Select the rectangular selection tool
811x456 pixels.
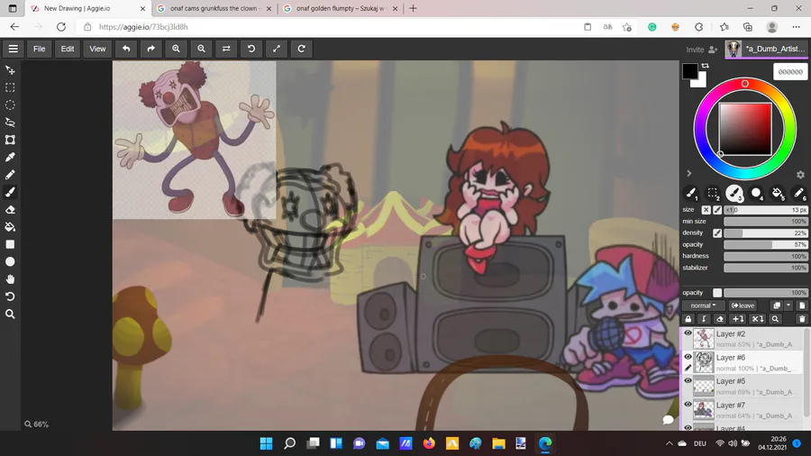10,87
